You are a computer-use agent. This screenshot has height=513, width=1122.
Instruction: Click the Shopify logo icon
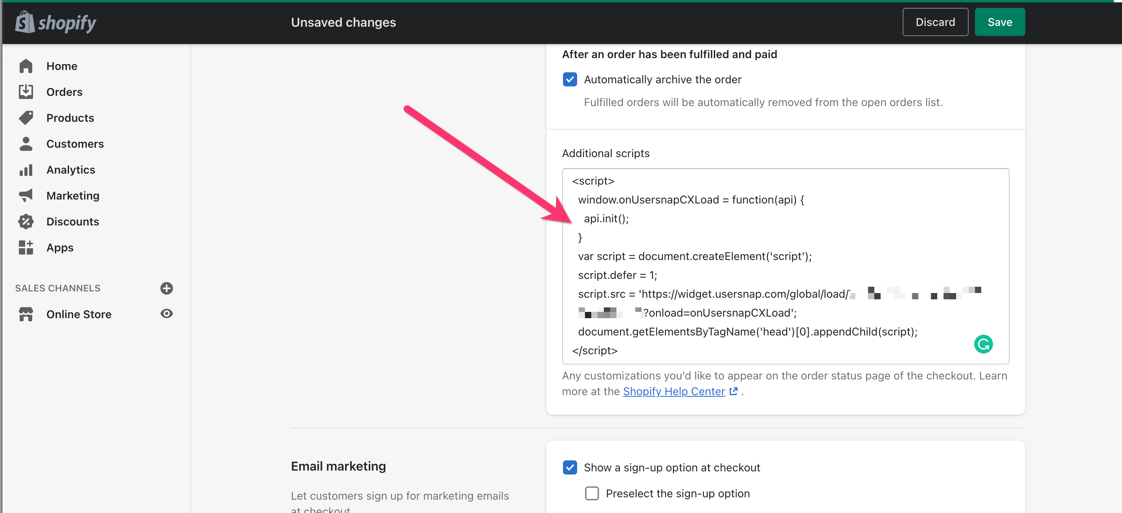click(x=25, y=22)
